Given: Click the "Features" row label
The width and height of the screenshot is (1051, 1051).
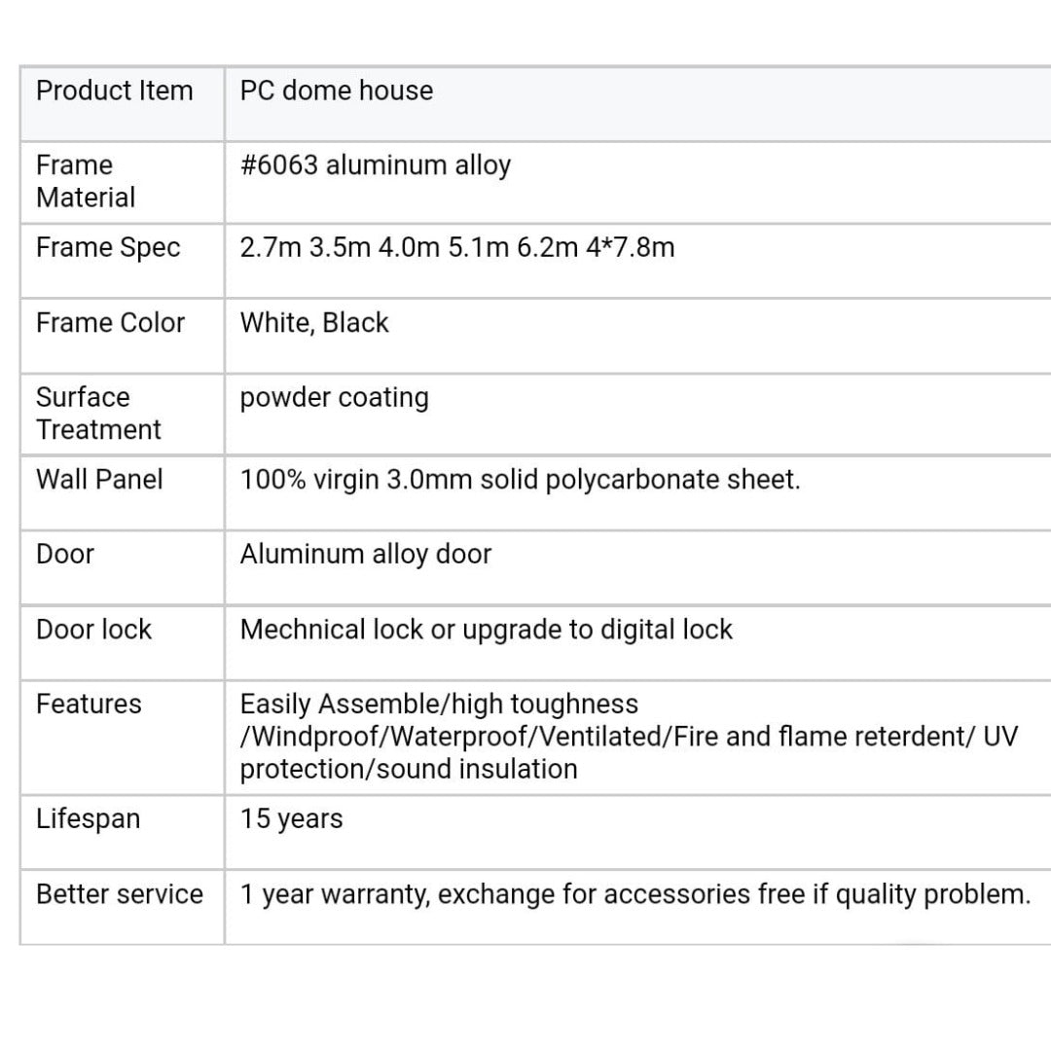Looking at the screenshot, I should pos(89,705).
